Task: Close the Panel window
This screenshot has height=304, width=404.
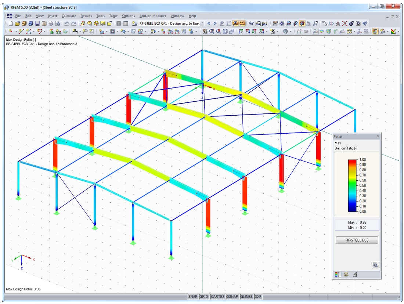Action: coord(378,137)
